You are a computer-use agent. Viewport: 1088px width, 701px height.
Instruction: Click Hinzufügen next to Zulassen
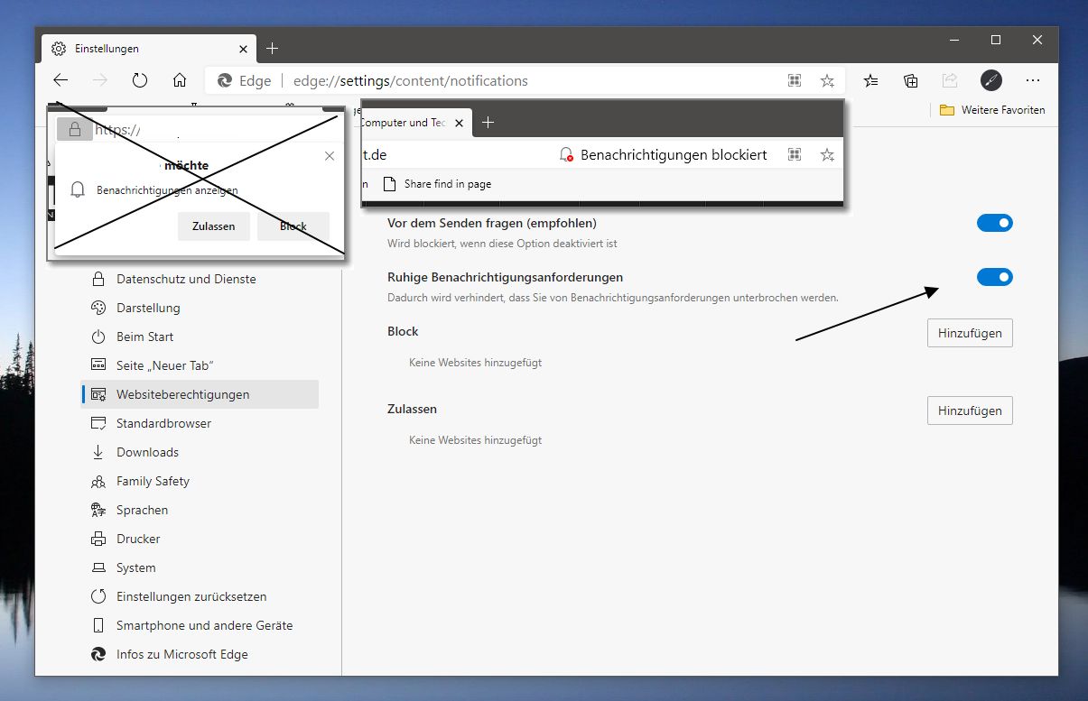[970, 410]
